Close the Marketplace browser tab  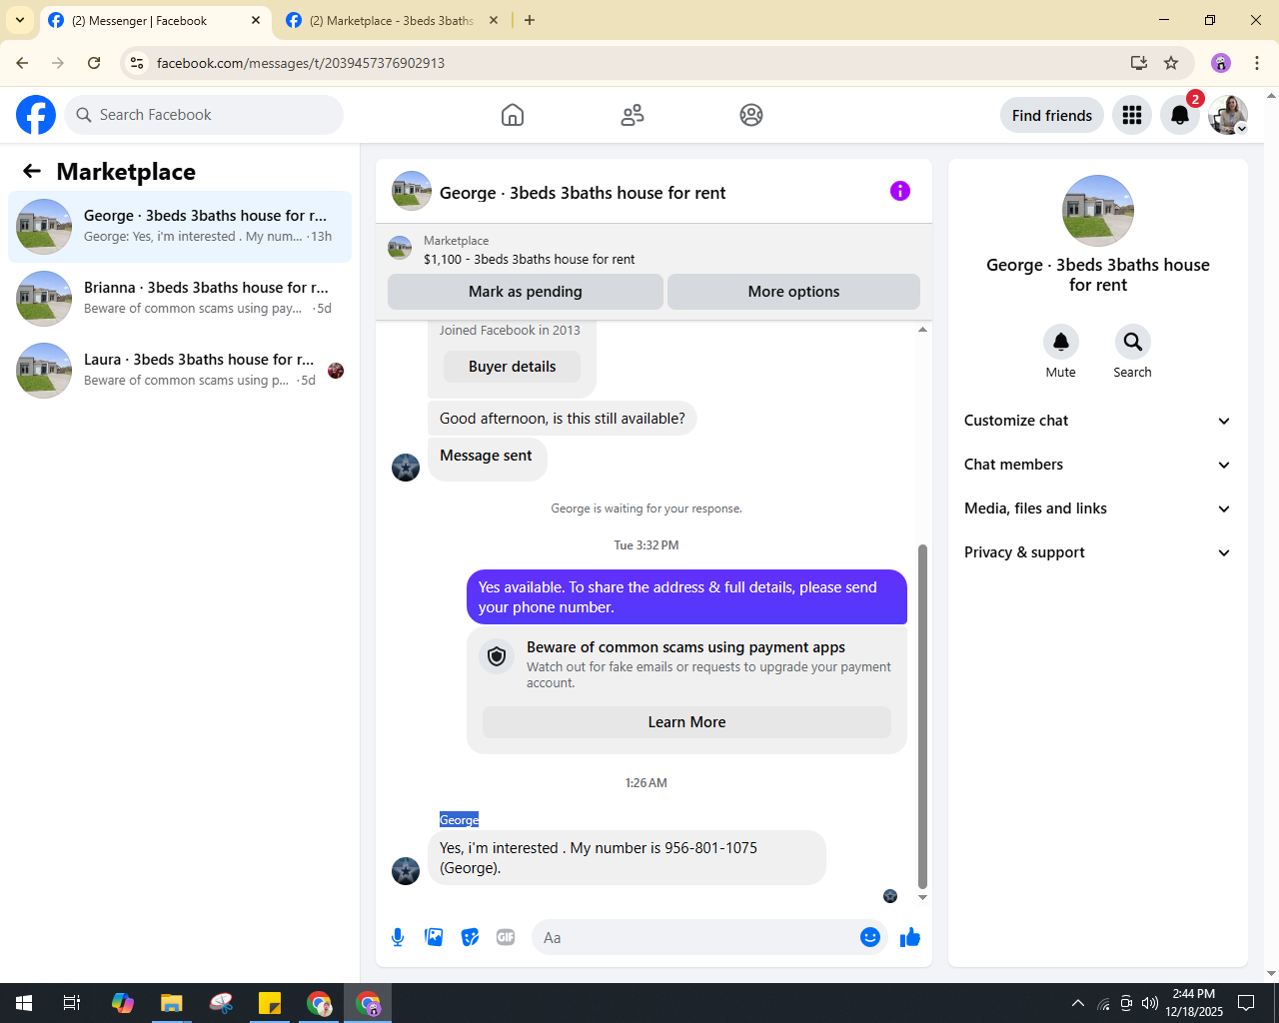pos(494,20)
